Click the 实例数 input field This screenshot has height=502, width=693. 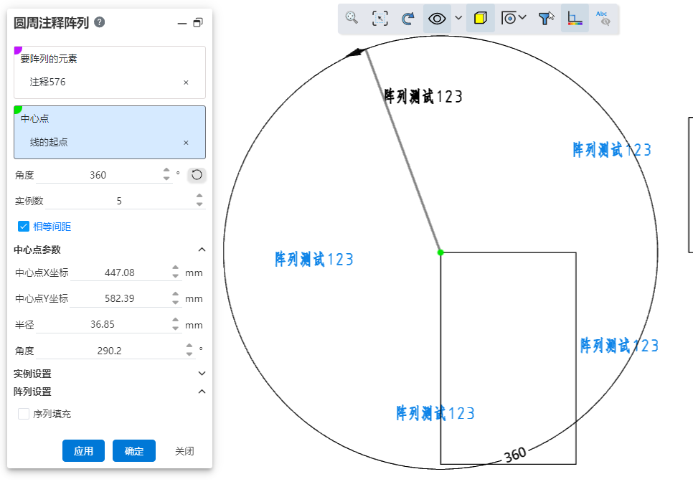pos(118,201)
